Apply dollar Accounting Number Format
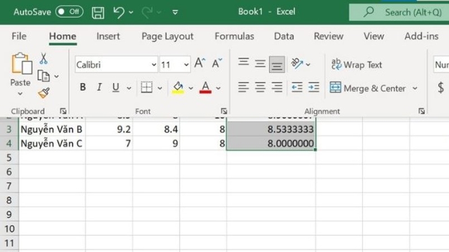 coord(441,88)
